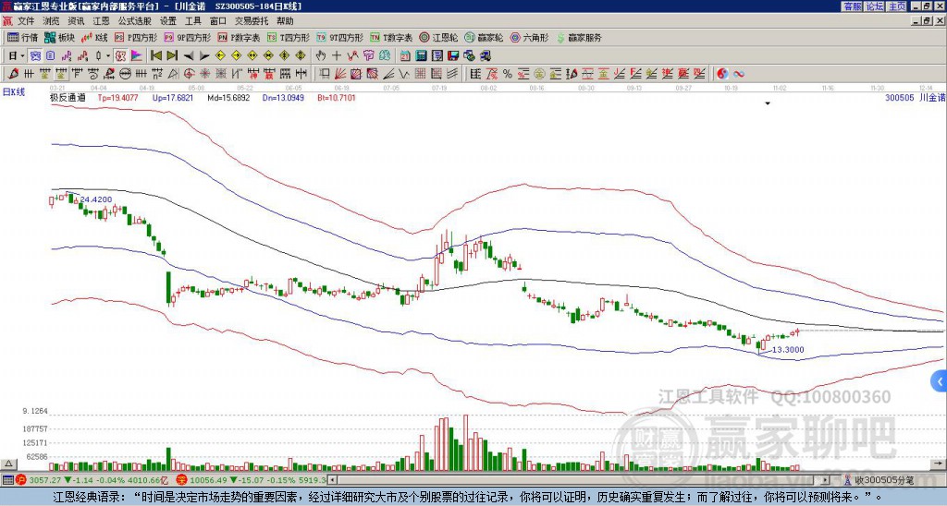The height and width of the screenshot is (506, 947).
Task: Click the yin-yang symbol icon
Action: pos(722,74)
